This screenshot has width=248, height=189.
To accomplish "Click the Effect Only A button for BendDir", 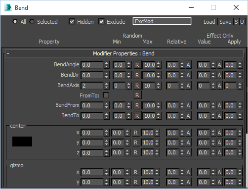I will pyautogui.click(x=219, y=75).
